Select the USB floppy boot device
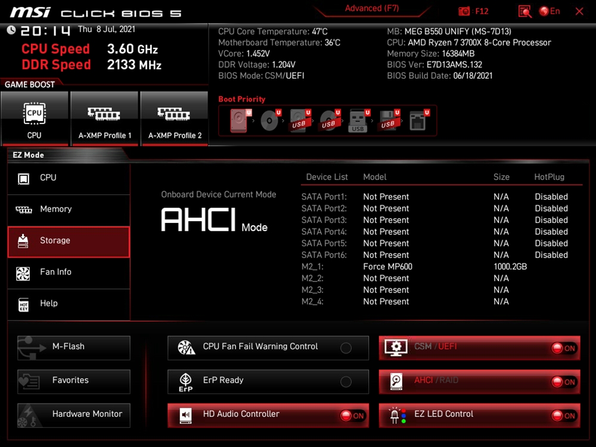The image size is (596, 447). (389, 120)
